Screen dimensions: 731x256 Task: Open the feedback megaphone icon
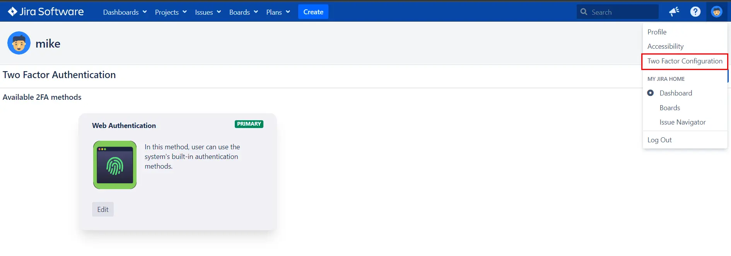click(x=674, y=12)
